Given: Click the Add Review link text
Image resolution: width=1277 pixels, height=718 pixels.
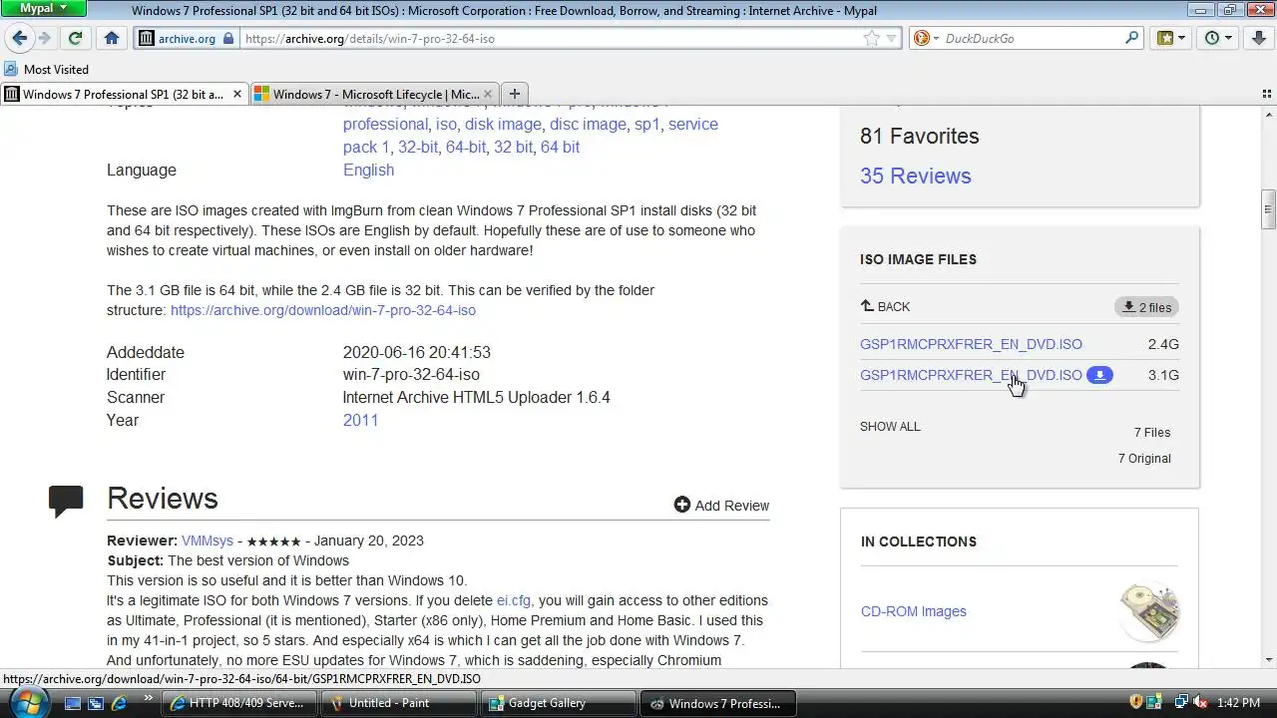Looking at the screenshot, I should 731,506.
